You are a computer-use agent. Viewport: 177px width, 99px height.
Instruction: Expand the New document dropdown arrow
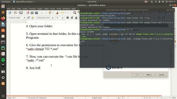pyautogui.click(x=12, y=13)
